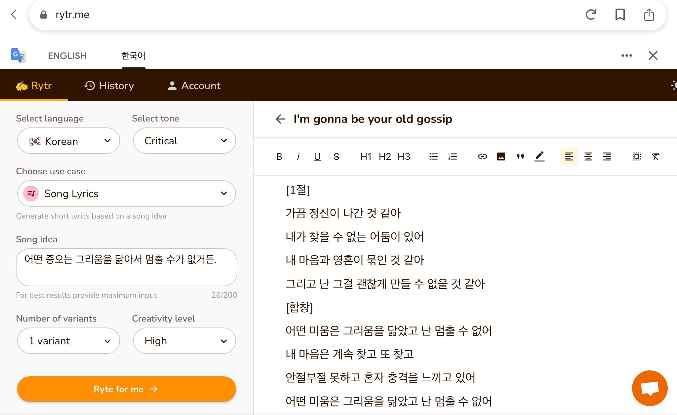
Task: Click into the Song idea text field
Action: 126,267
